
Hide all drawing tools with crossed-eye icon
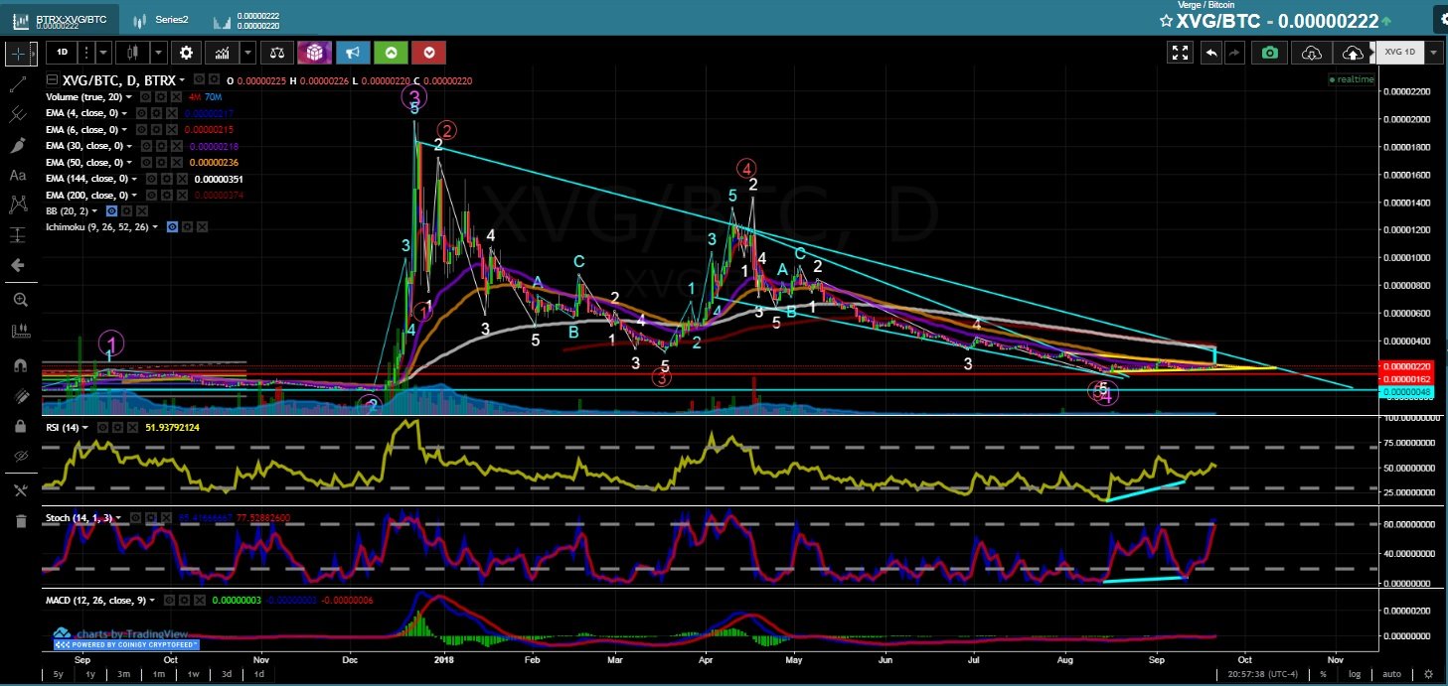pyautogui.click(x=19, y=456)
